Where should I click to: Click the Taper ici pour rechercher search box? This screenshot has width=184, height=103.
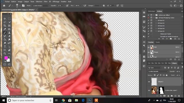[x=30, y=100]
